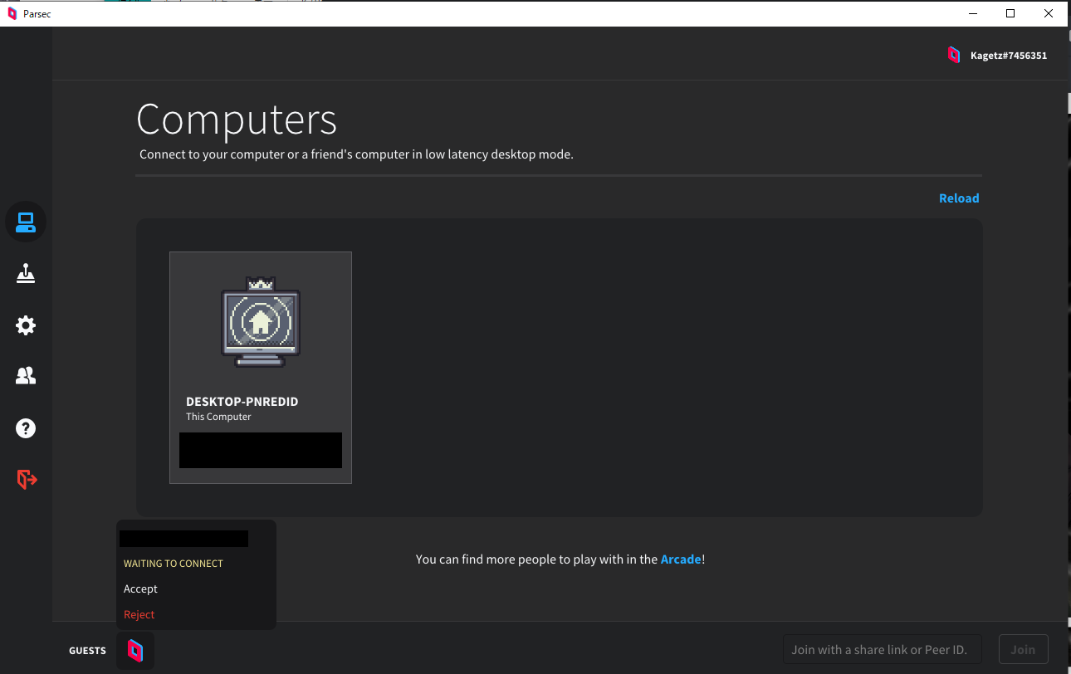Open the Help question mark icon
This screenshot has height=674, width=1071.
(26, 428)
